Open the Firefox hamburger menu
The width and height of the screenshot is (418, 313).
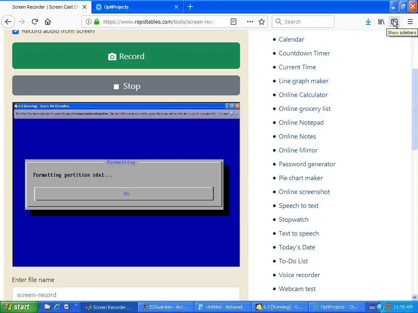(x=410, y=22)
